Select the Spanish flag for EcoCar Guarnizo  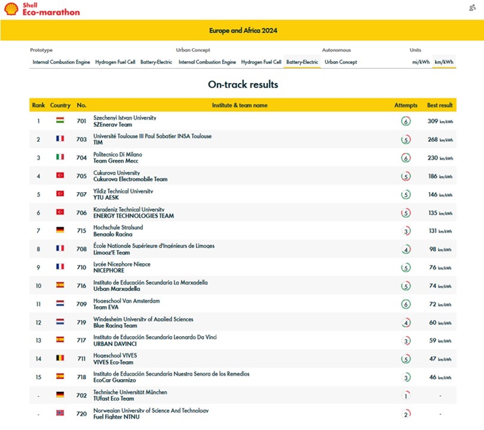coord(60,377)
